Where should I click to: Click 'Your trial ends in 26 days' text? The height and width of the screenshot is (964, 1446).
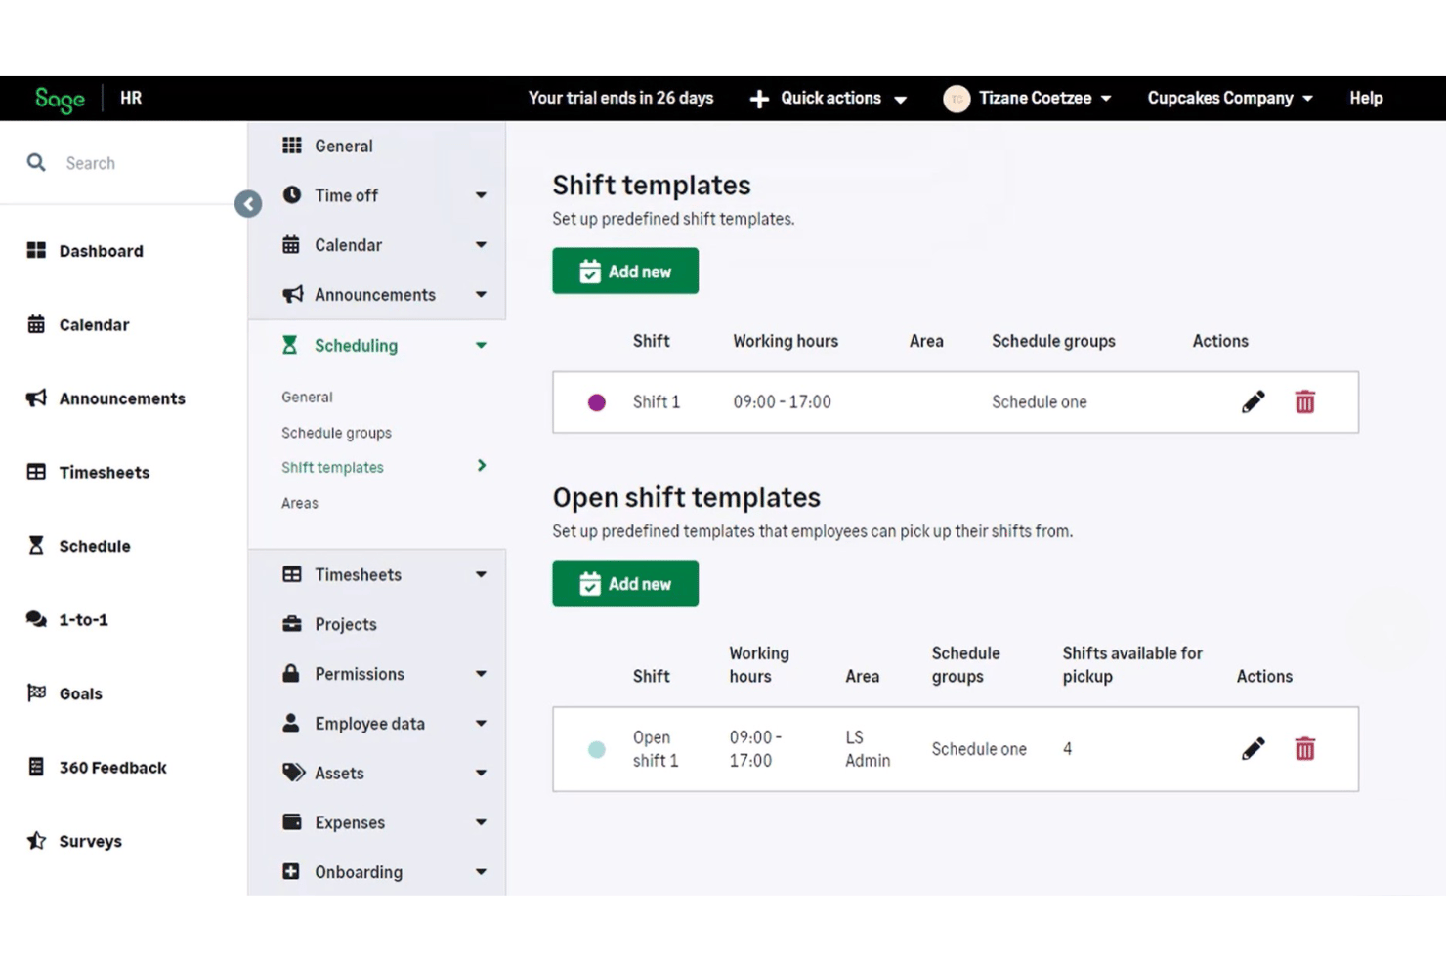tap(620, 99)
